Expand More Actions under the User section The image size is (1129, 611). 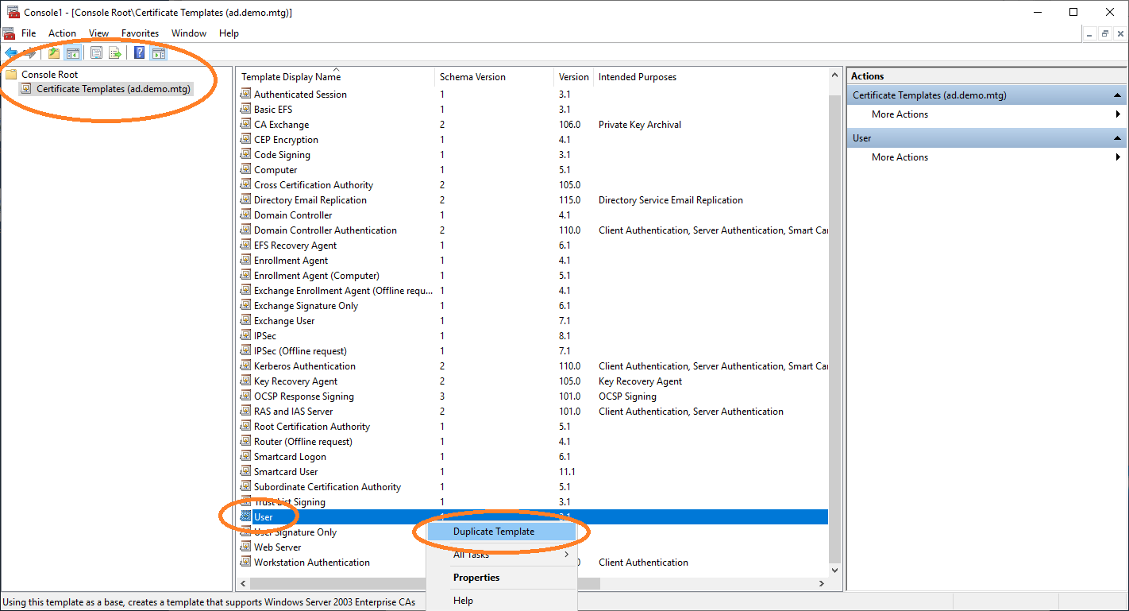(900, 157)
